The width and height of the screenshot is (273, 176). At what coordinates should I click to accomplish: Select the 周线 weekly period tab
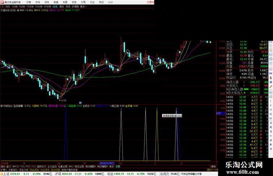62,7
